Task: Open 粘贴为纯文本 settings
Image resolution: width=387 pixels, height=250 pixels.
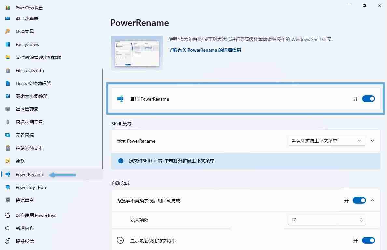Action: tap(29, 148)
